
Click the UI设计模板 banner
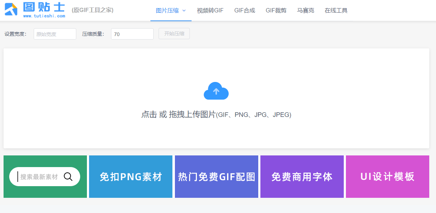387,176
